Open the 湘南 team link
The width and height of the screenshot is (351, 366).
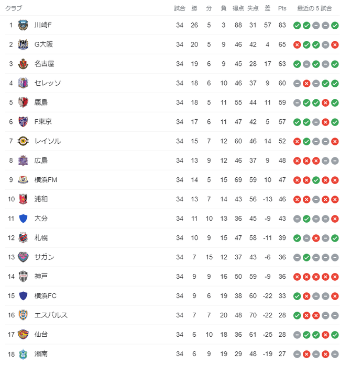coord(41,354)
